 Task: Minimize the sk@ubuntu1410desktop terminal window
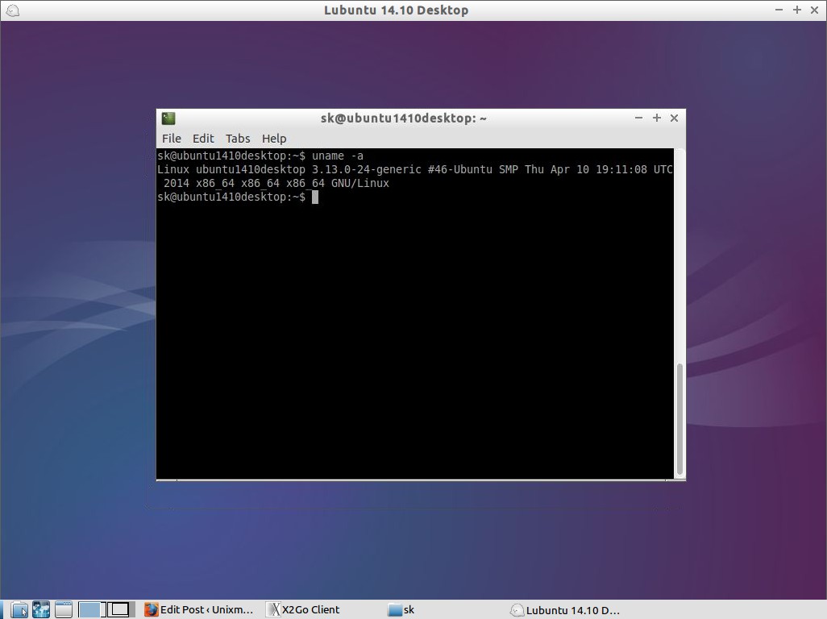coord(638,118)
